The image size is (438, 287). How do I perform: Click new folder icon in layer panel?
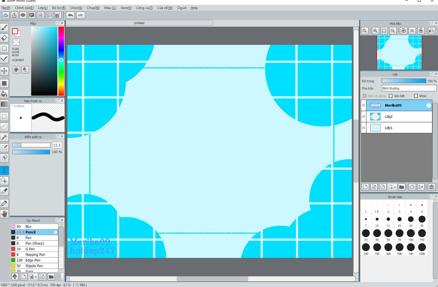pyautogui.click(x=401, y=187)
